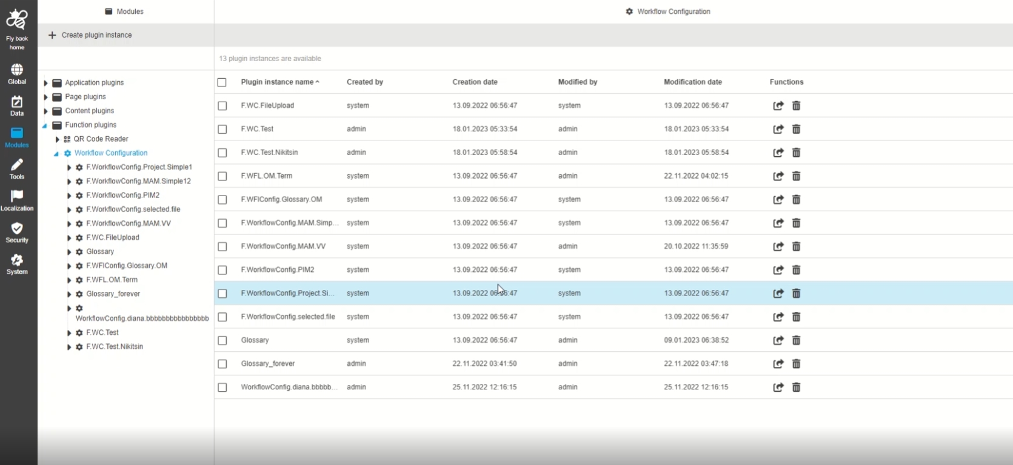Open Security shield icon in sidebar
Image resolution: width=1013 pixels, height=465 pixels.
tap(17, 232)
